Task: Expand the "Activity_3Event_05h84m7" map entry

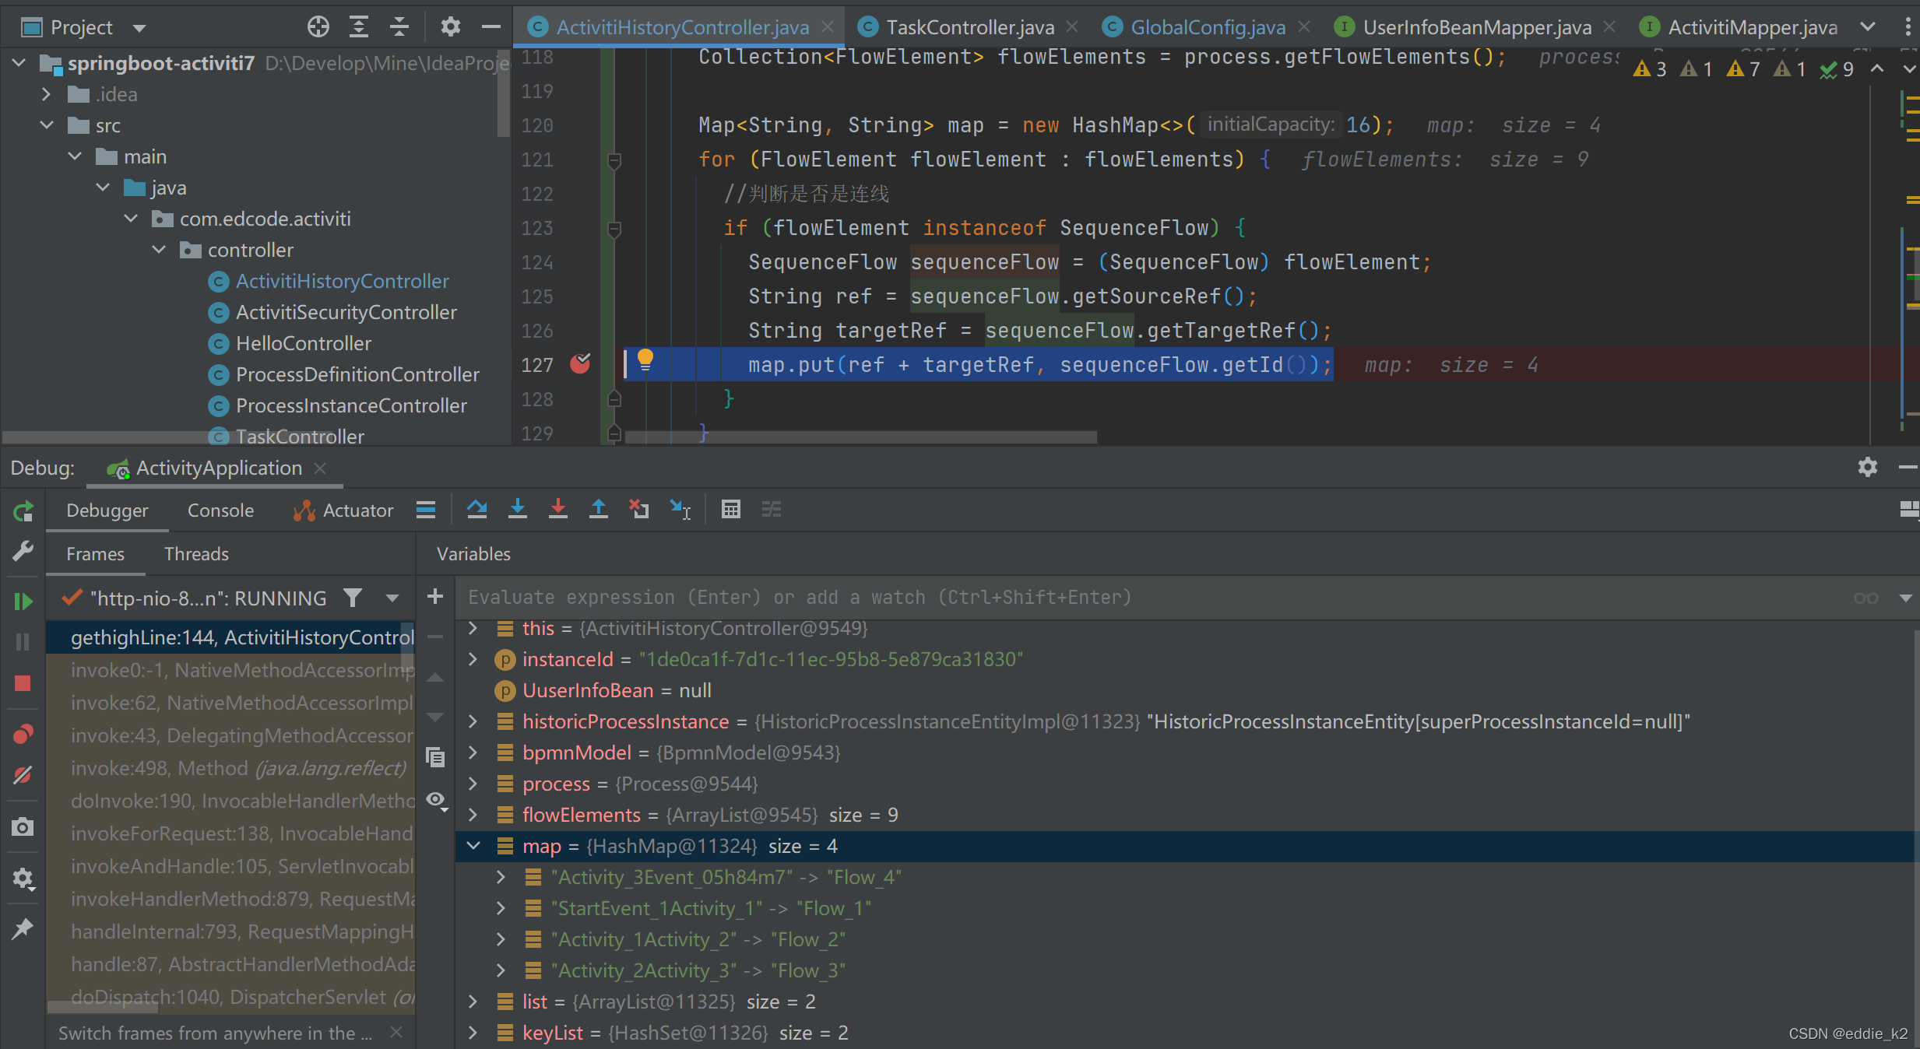Action: (x=501, y=877)
